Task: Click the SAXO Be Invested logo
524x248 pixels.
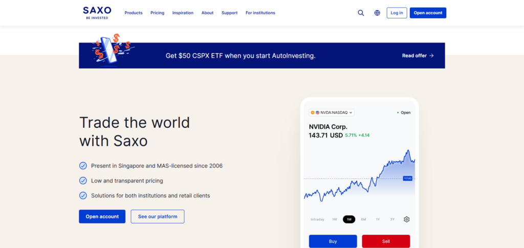Action: coord(97,13)
